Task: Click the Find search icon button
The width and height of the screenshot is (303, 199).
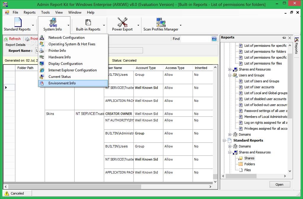Action: [x=214, y=39]
